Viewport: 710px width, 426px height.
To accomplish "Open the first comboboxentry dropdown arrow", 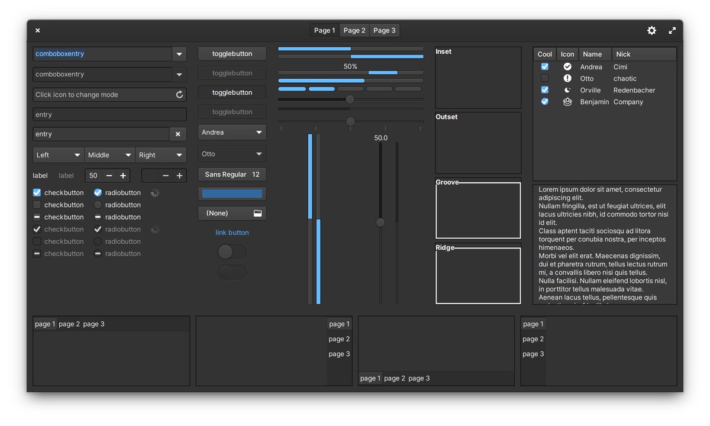I will tap(179, 54).
